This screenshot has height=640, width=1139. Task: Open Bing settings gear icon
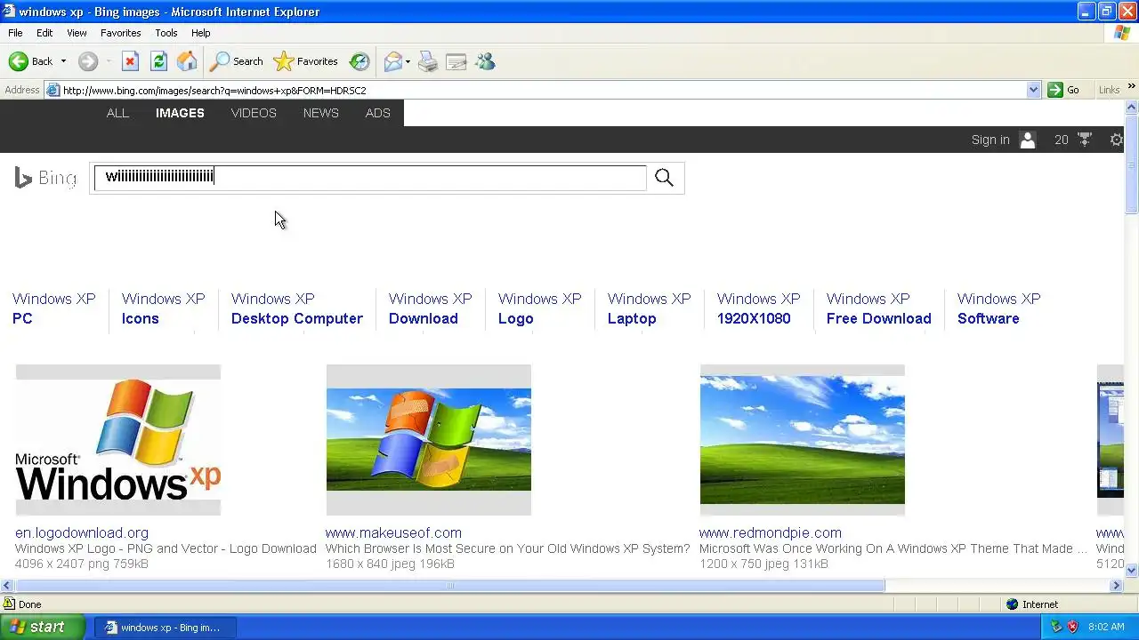pos(1116,140)
